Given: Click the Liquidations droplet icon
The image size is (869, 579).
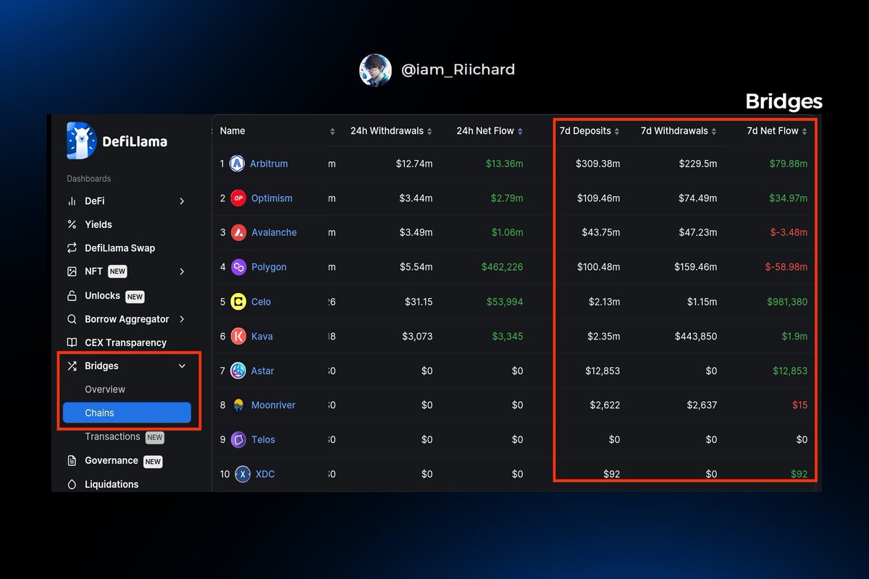Looking at the screenshot, I should [x=72, y=484].
